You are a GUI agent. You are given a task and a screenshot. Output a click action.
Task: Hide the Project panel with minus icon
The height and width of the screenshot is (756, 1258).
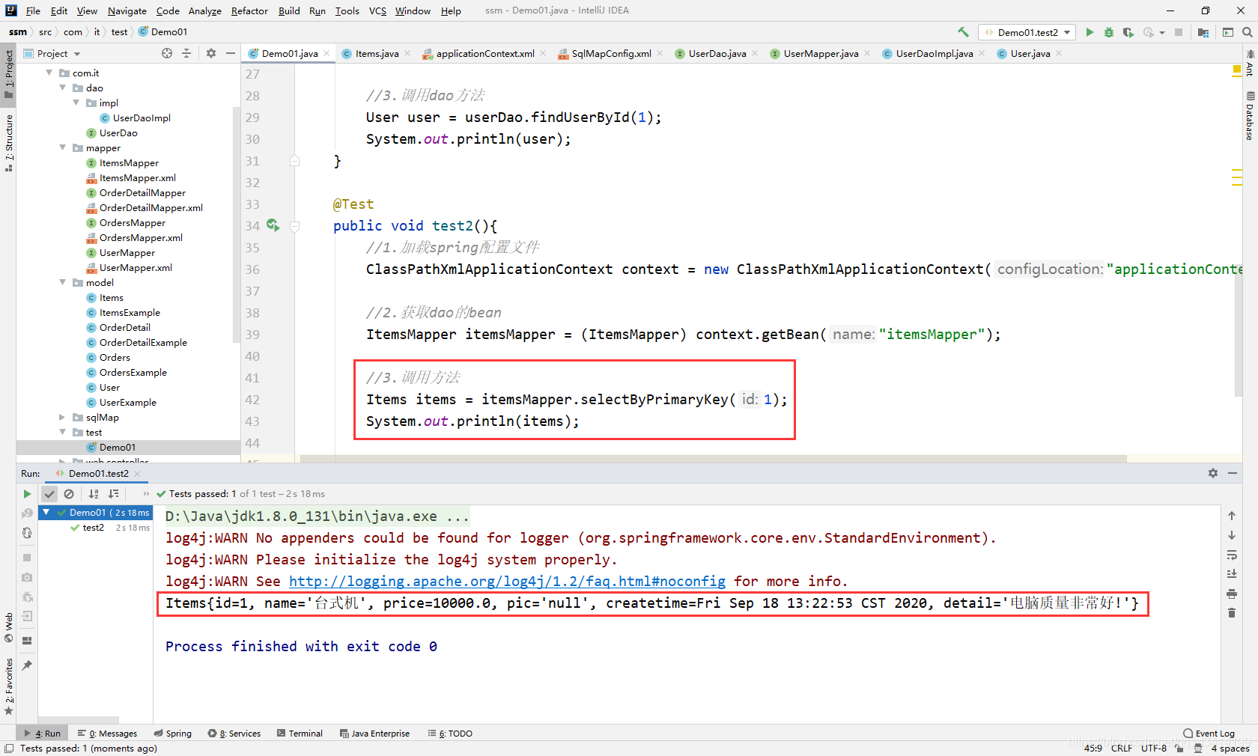pyautogui.click(x=231, y=53)
